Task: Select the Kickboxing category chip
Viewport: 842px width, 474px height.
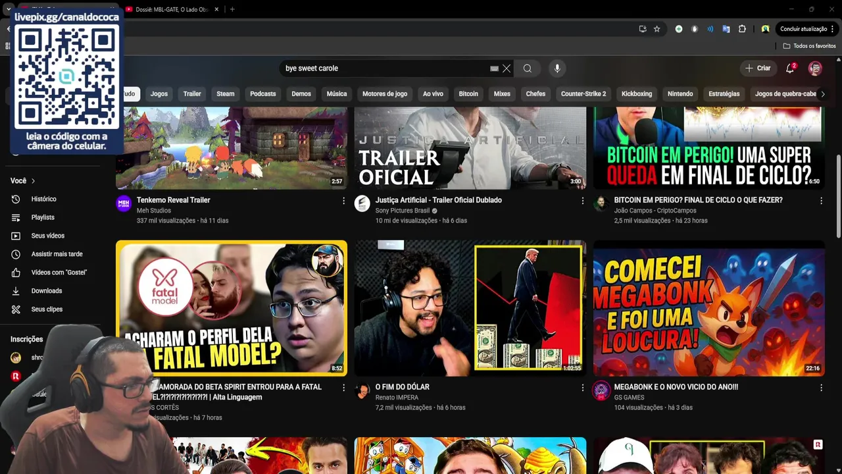Action: point(637,94)
